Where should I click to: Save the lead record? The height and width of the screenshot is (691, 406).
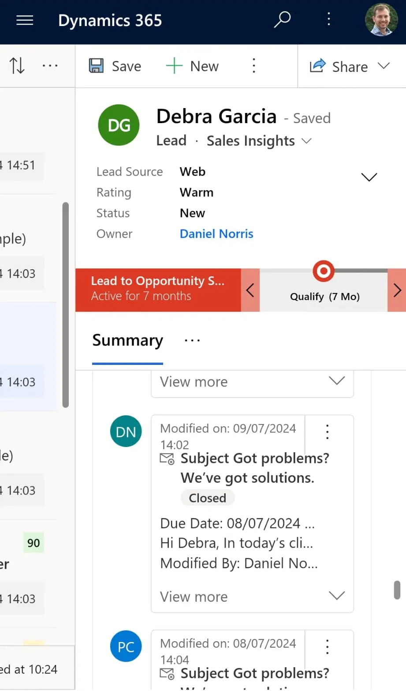click(x=115, y=66)
